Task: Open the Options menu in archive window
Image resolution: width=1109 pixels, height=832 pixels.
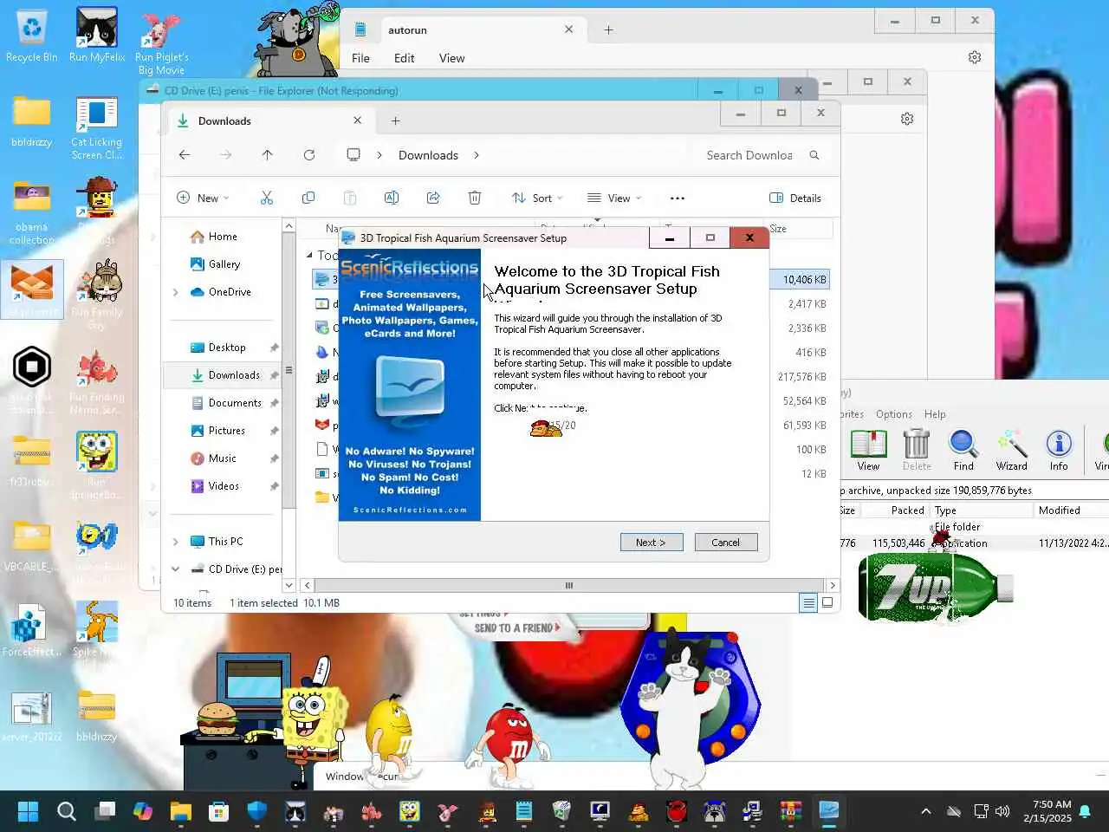Action: [893, 414]
